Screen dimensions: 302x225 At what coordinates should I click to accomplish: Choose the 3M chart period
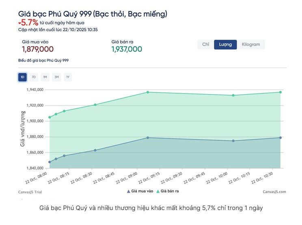tap(56, 77)
